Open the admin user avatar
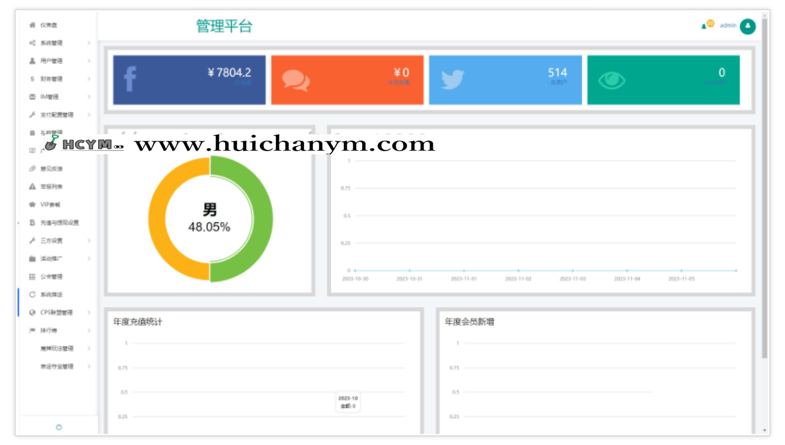The width and height of the screenshot is (785, 445). point(747,26)
